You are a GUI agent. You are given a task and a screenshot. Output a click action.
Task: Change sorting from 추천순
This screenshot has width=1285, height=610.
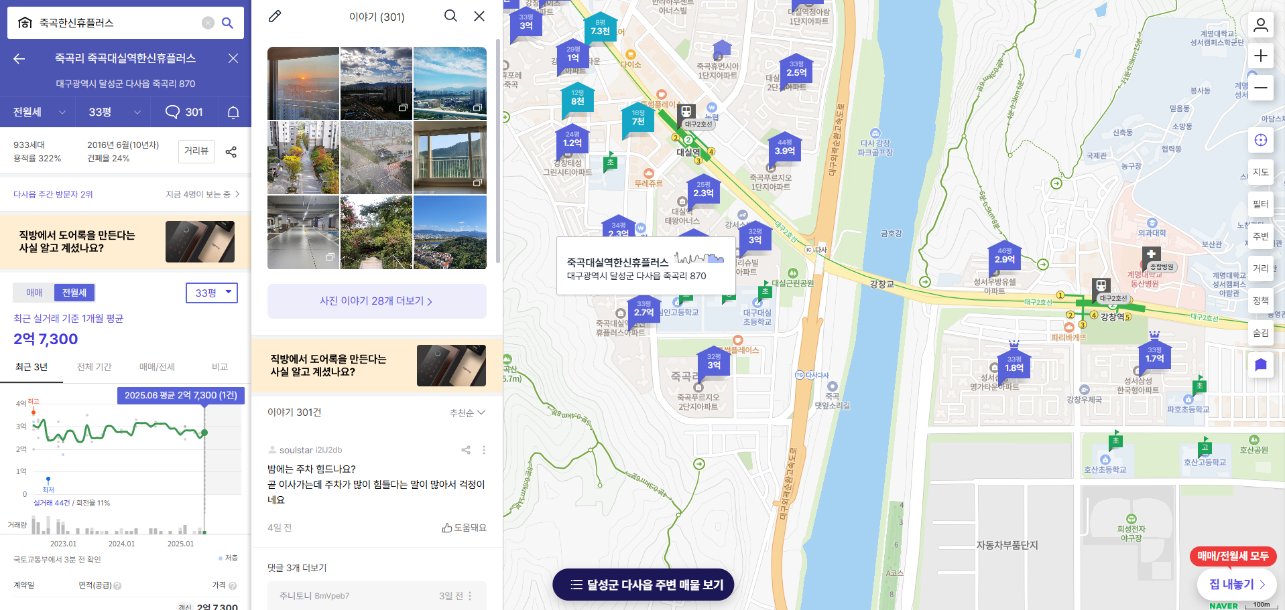click(x=467, y=413)
